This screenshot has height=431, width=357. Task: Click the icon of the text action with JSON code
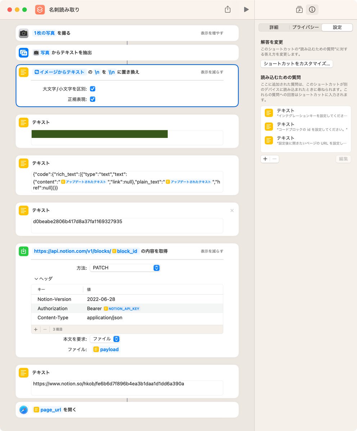[x=24, y=163]
